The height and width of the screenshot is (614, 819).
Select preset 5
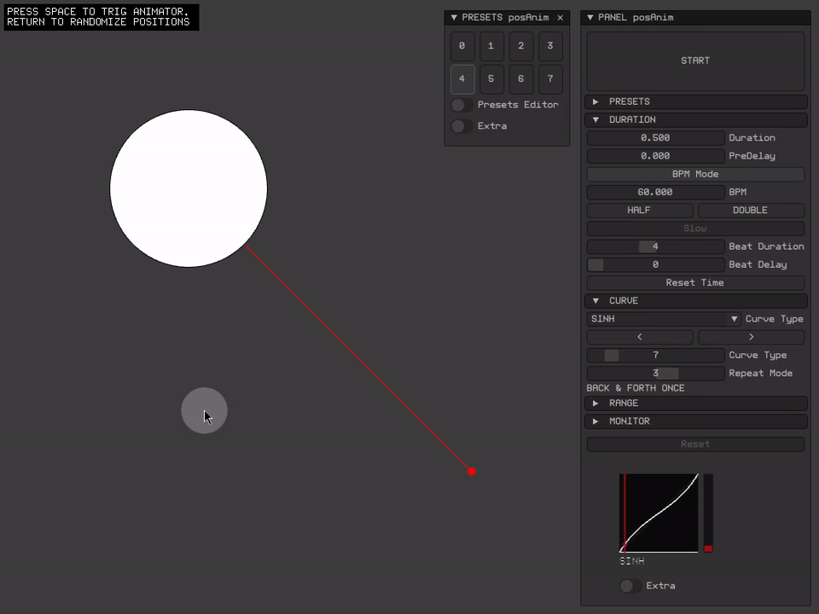coord(491,78)
